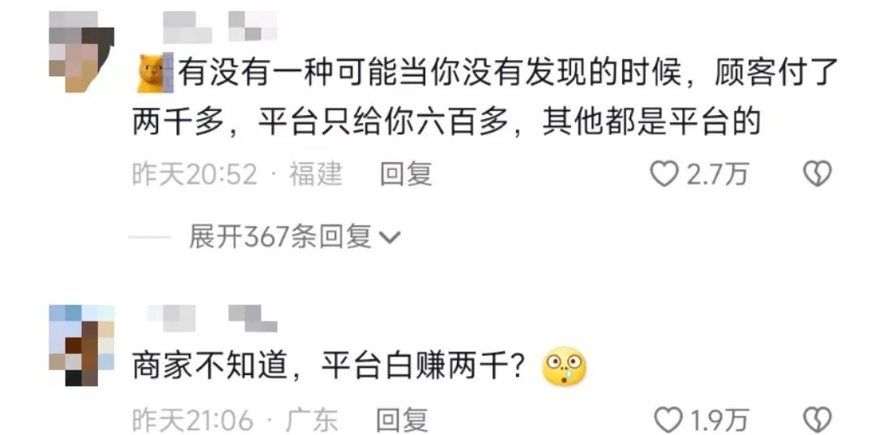Tap the 昨天20:52 · 福建 timestamp

(x=237, y=174)
